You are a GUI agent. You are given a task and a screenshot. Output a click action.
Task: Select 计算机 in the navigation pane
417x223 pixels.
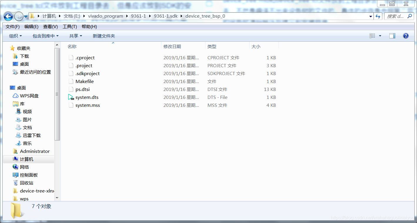[x=26, y=159]
